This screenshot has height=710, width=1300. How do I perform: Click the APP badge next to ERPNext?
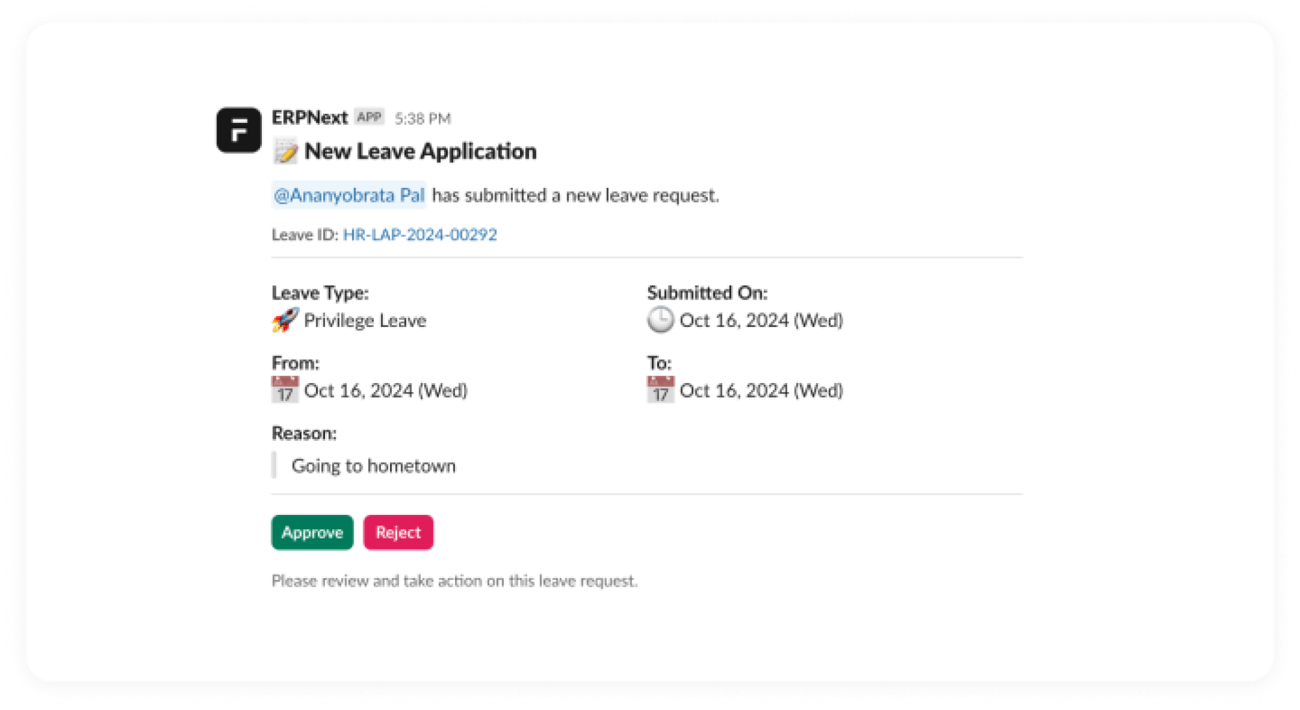coord(370,116)
